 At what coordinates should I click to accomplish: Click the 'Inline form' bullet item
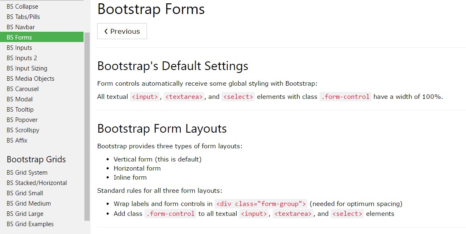point(130,178)
